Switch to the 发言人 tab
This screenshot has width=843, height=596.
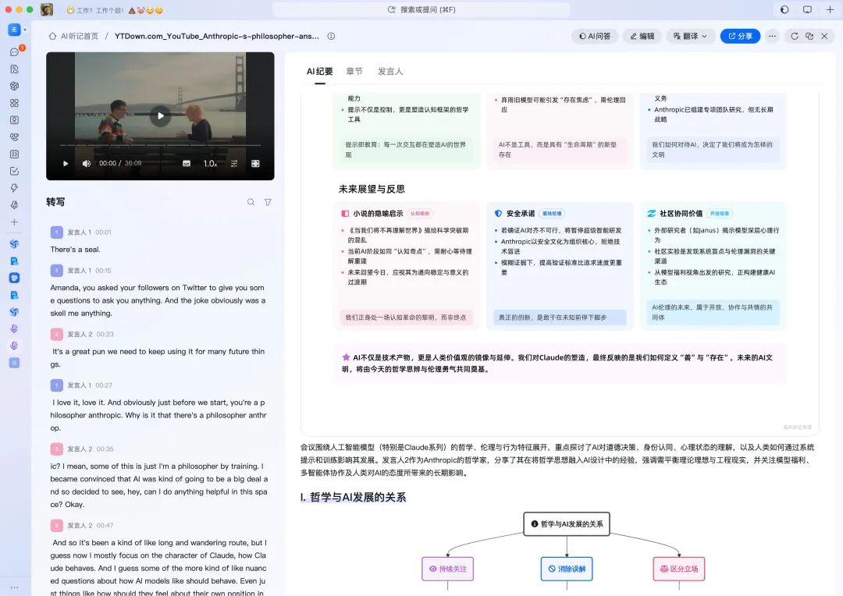[x=390, y=72]
